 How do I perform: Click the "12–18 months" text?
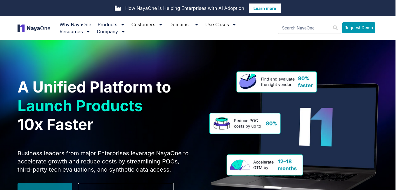pos(287,165)
